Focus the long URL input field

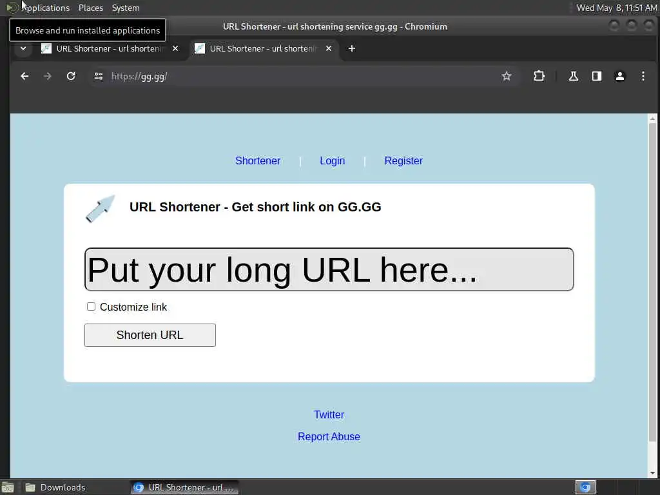[329, 269]
